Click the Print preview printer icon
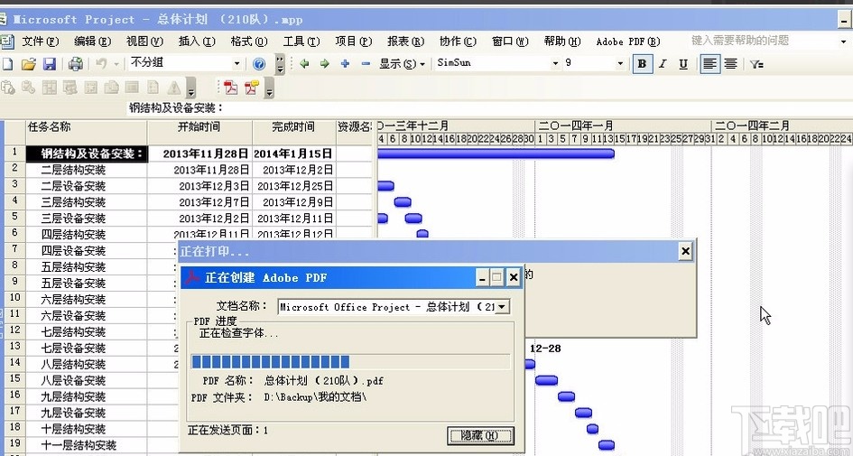 tap(76, 64)
